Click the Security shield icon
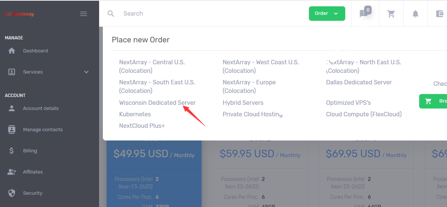The image size is (447, 207). 12,193
